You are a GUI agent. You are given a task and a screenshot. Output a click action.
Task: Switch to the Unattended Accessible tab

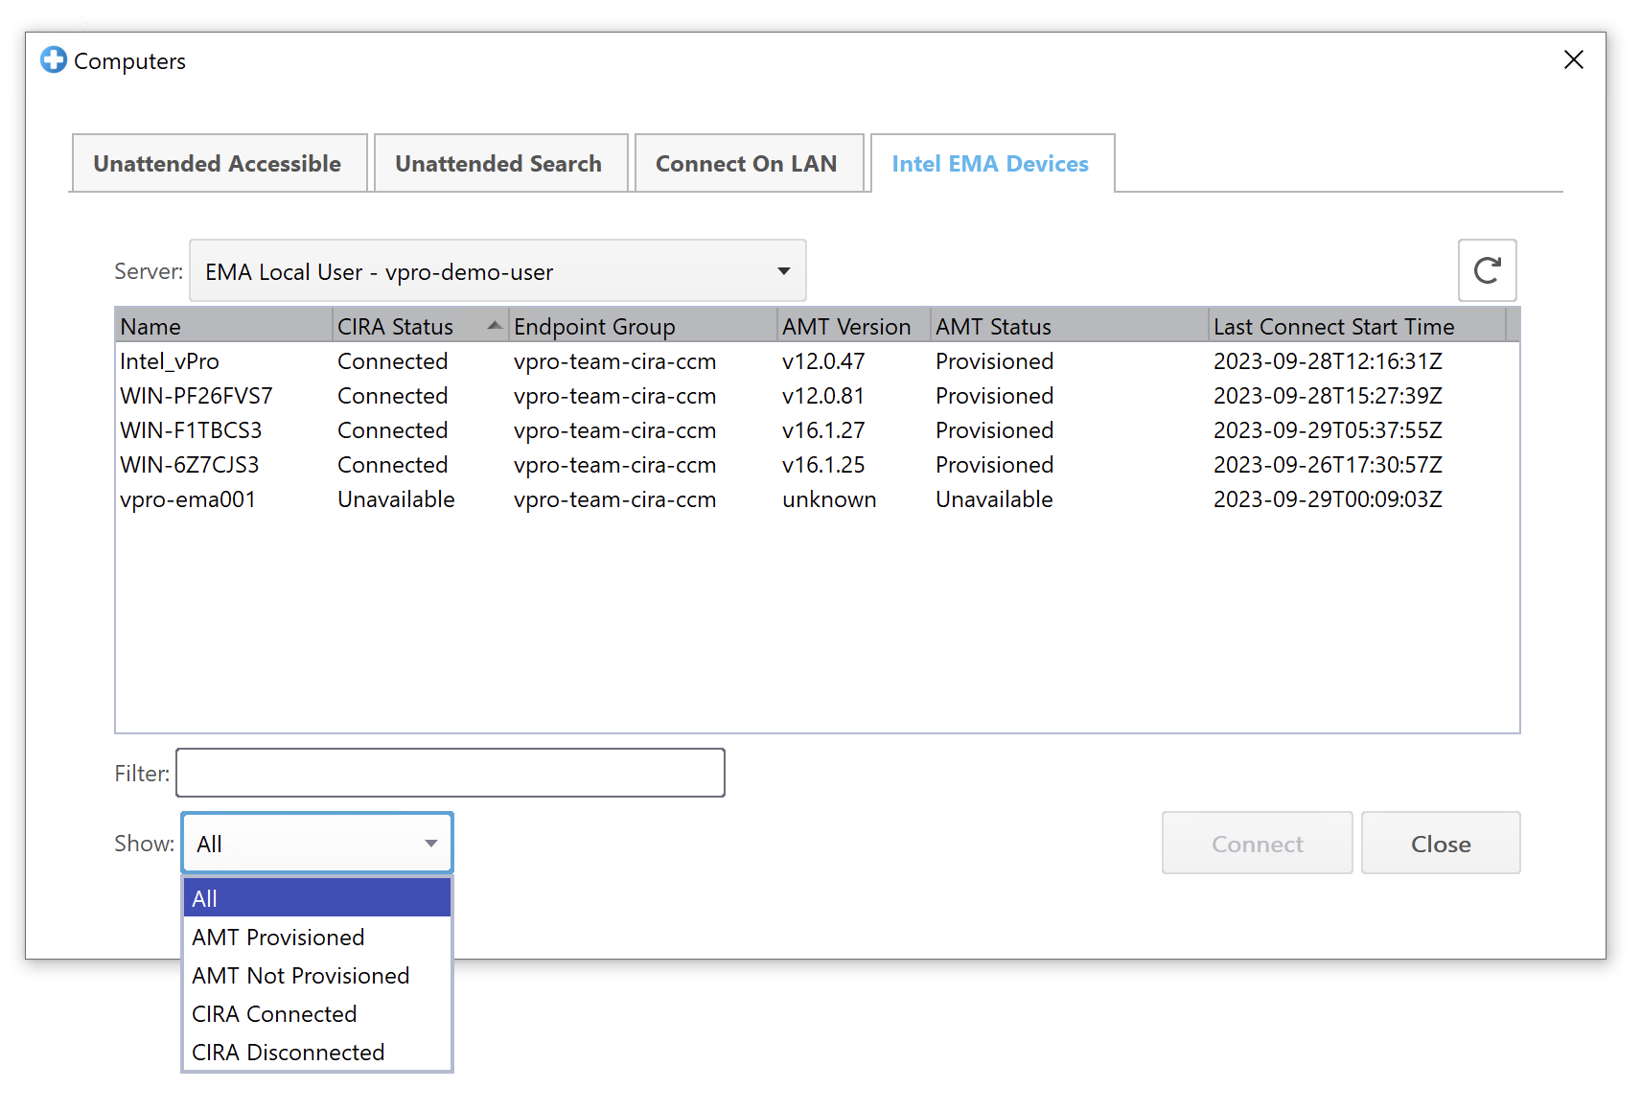click(x=219, y=163)
